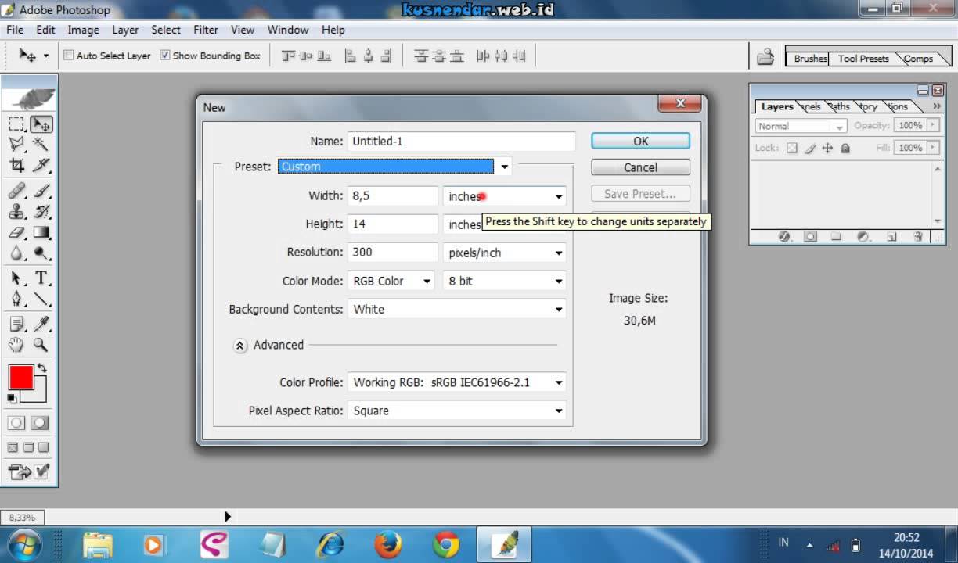958x563 pixels.
Task: Reset default foreground and background colors
Action: pyautogui.click(x=12, y=398)
